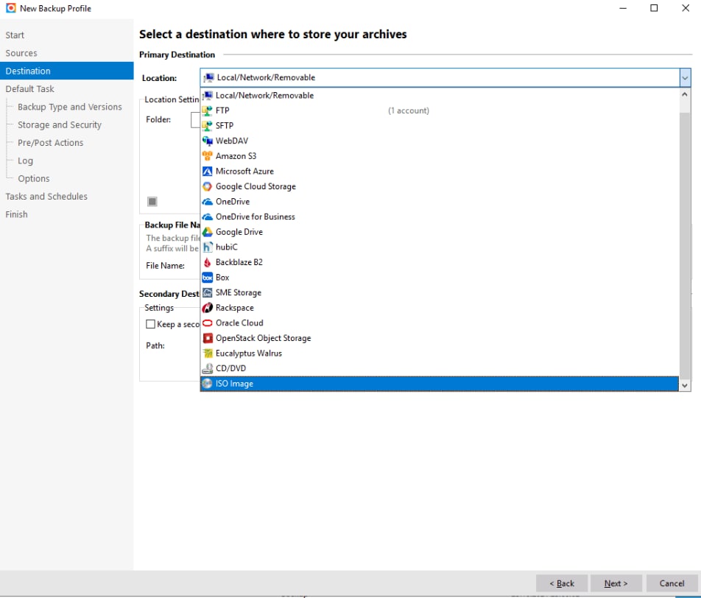Click 'Oracle Cloud' text in list
The height and width of the screenshot is (598, 701).
239,323
